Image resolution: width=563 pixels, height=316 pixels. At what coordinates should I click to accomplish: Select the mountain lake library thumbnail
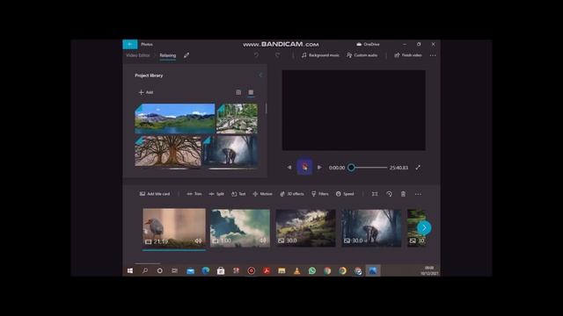click(x=175, y=118)
